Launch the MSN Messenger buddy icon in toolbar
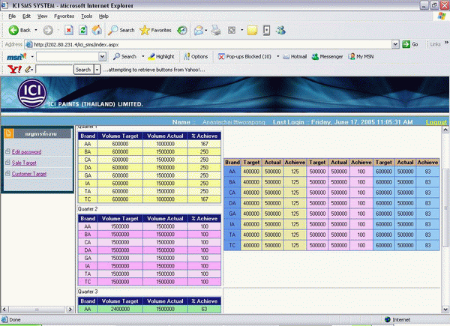This screenshot has height=326, width=450. coord(280,30)
